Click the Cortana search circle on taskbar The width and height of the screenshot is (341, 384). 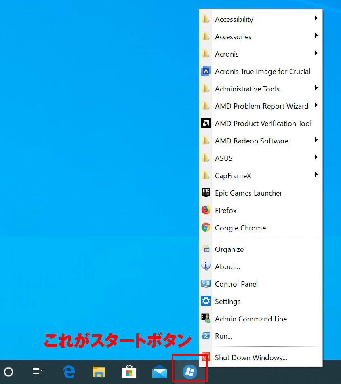pos(8,372)
